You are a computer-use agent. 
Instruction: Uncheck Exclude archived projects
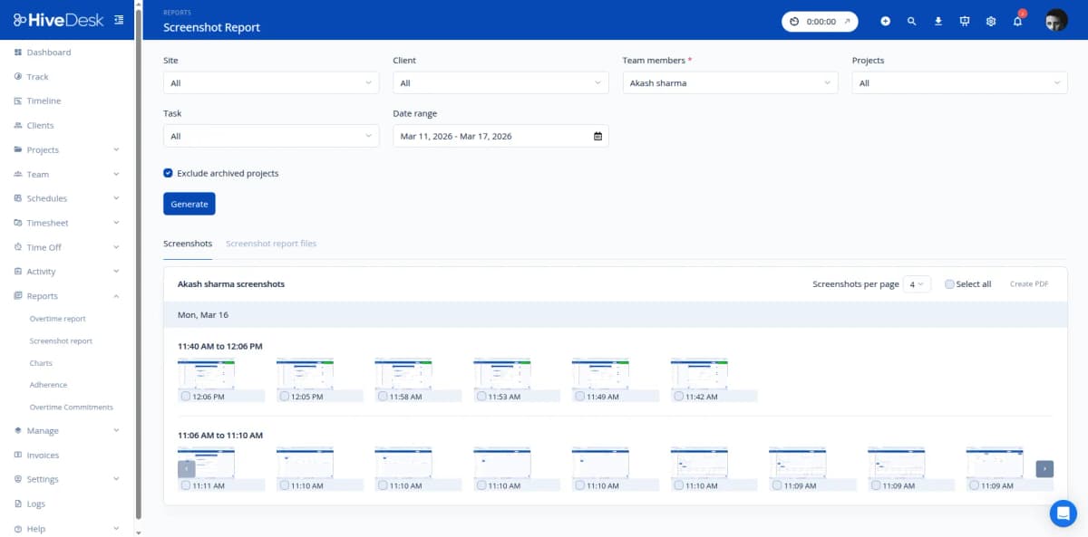pyautogui.click(x=167, y=172)
